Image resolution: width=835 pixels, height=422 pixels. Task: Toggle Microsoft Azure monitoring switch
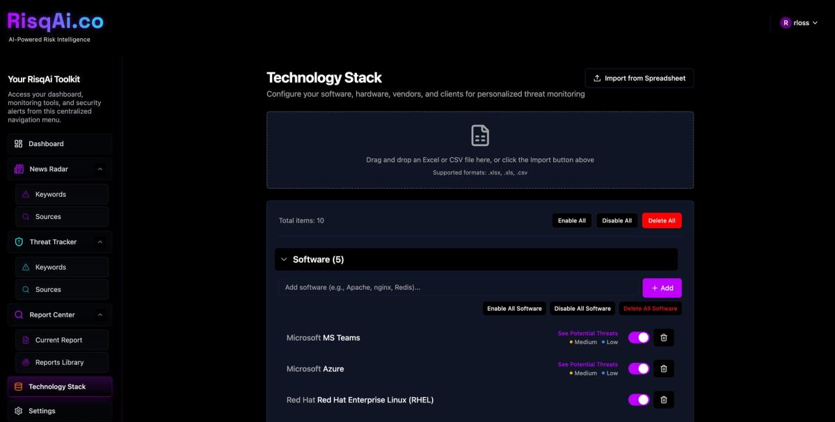coord(639,368)
